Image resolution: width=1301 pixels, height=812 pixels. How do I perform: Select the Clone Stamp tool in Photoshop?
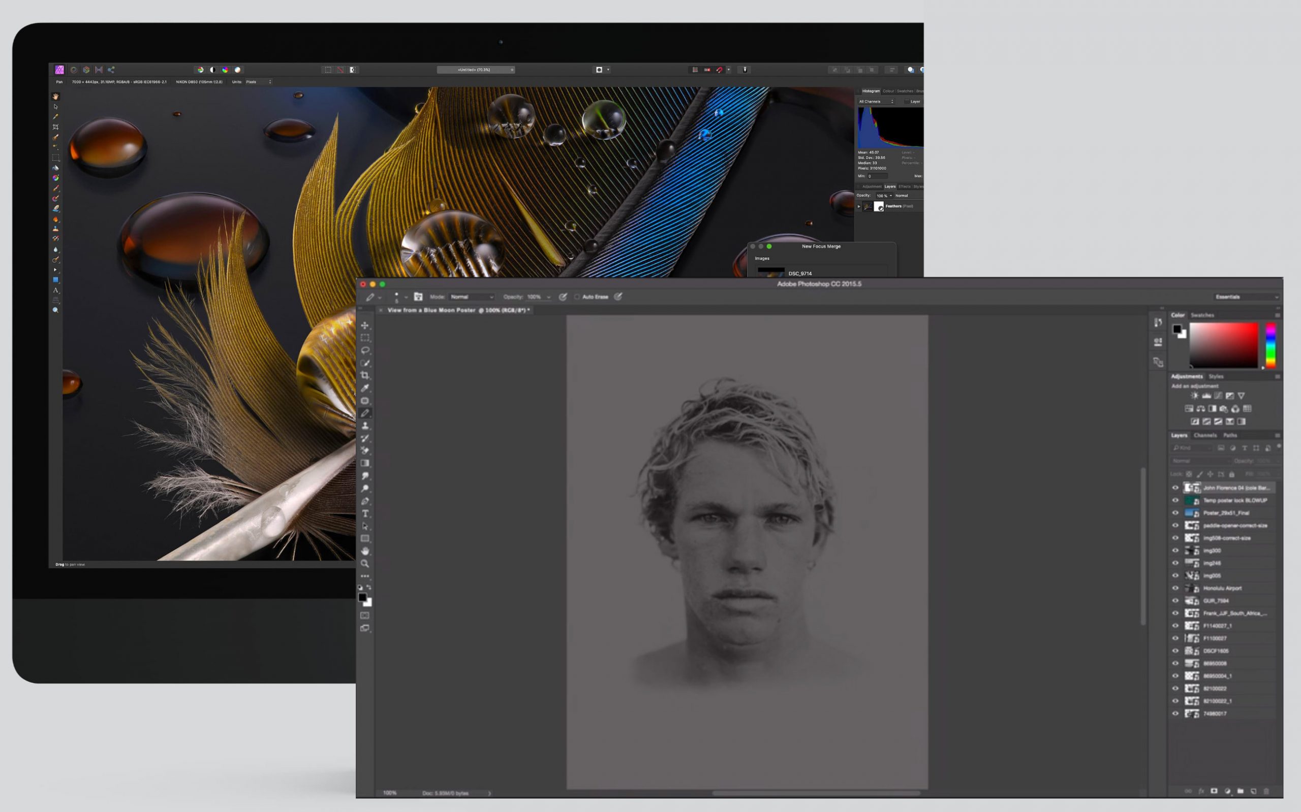(365, 426)
